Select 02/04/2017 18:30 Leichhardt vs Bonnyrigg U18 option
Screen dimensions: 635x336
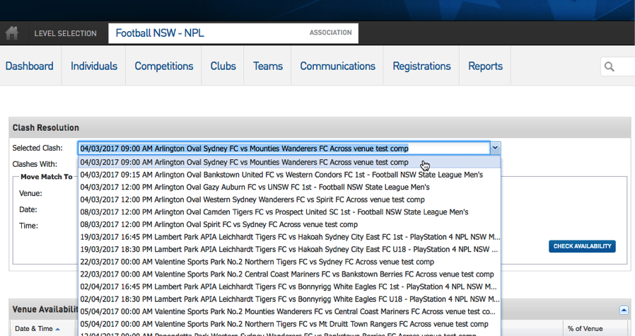289,299
